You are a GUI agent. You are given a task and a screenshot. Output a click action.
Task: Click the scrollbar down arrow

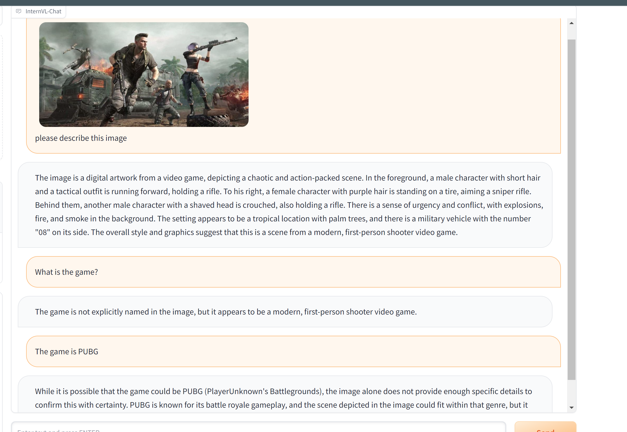pyautogui.click(x=571, y=407)
